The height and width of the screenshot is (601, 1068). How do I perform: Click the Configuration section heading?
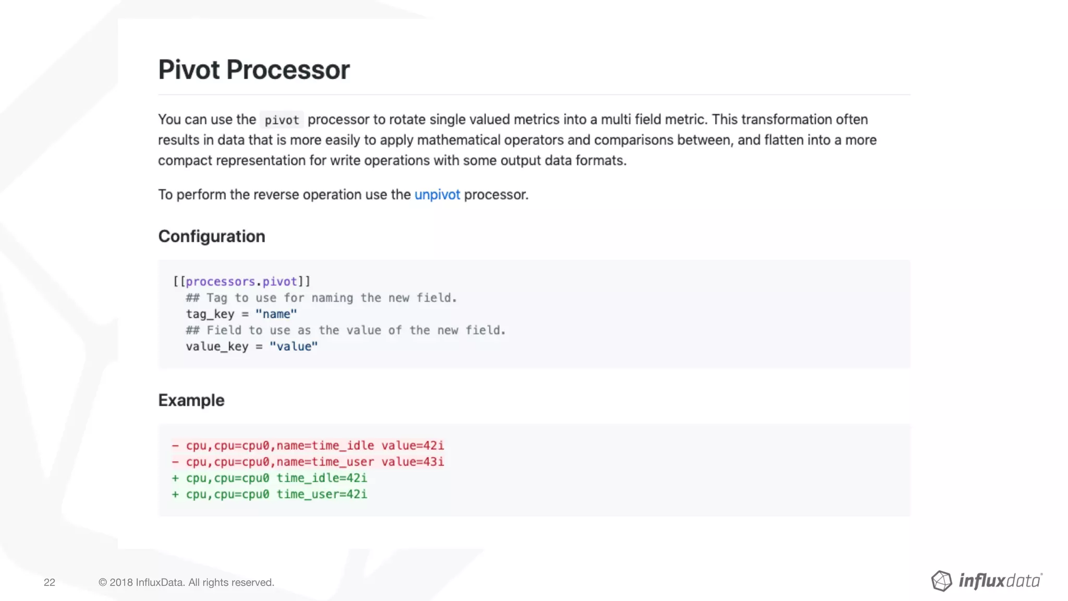coord(212,236)
